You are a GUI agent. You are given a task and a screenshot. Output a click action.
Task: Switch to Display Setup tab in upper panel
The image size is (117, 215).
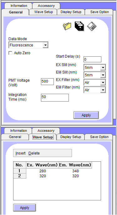[71, 12]
